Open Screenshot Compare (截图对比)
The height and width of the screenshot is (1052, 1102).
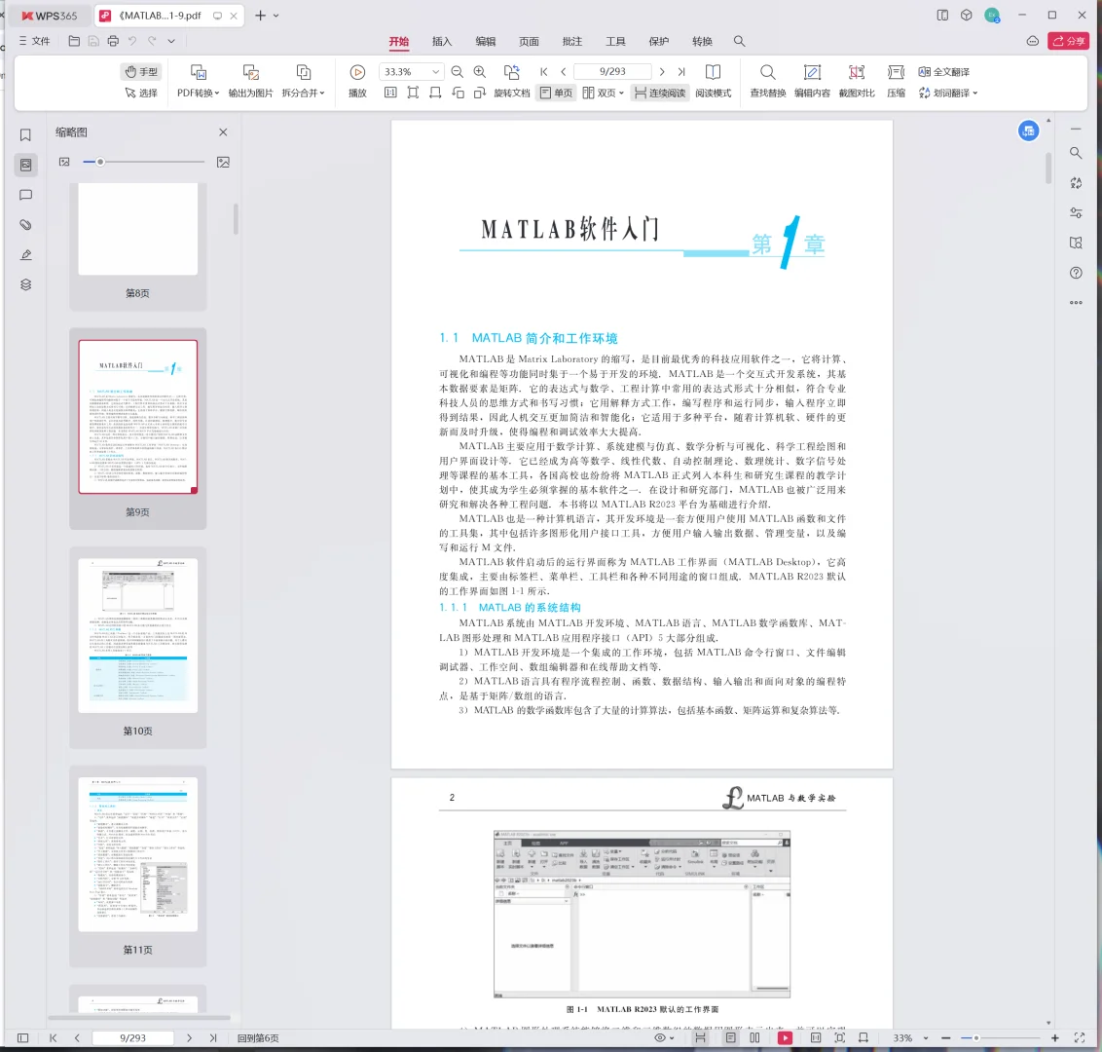click(857, 81)
